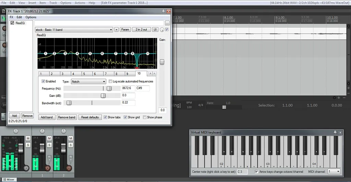This screenshot has width=351, height=182.
Task: Open preset dropdown stock - Basic 11 band
Action: coord(74,30)
